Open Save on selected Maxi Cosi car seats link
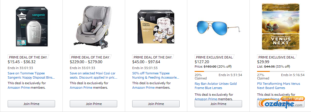311x112 pixels. [93, 75]
